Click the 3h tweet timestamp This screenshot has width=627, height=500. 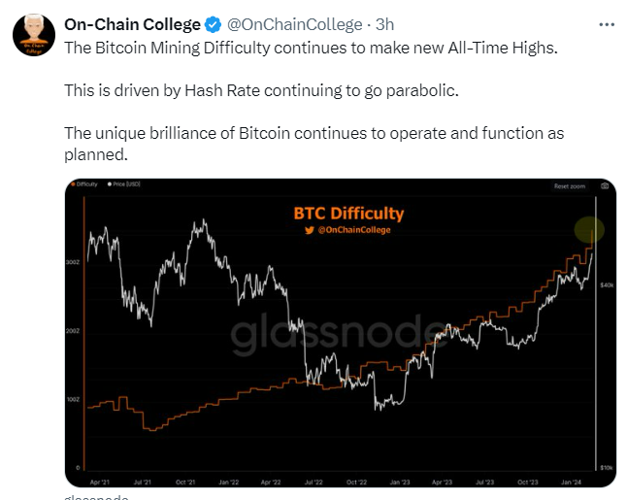click(384, 25)
